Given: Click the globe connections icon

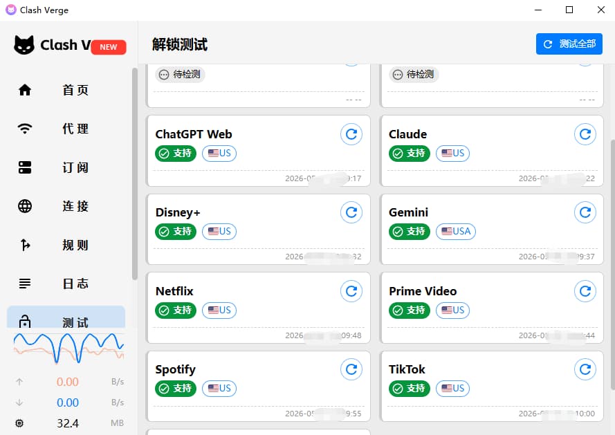Looking at the screenshot, I should (25, 206).
